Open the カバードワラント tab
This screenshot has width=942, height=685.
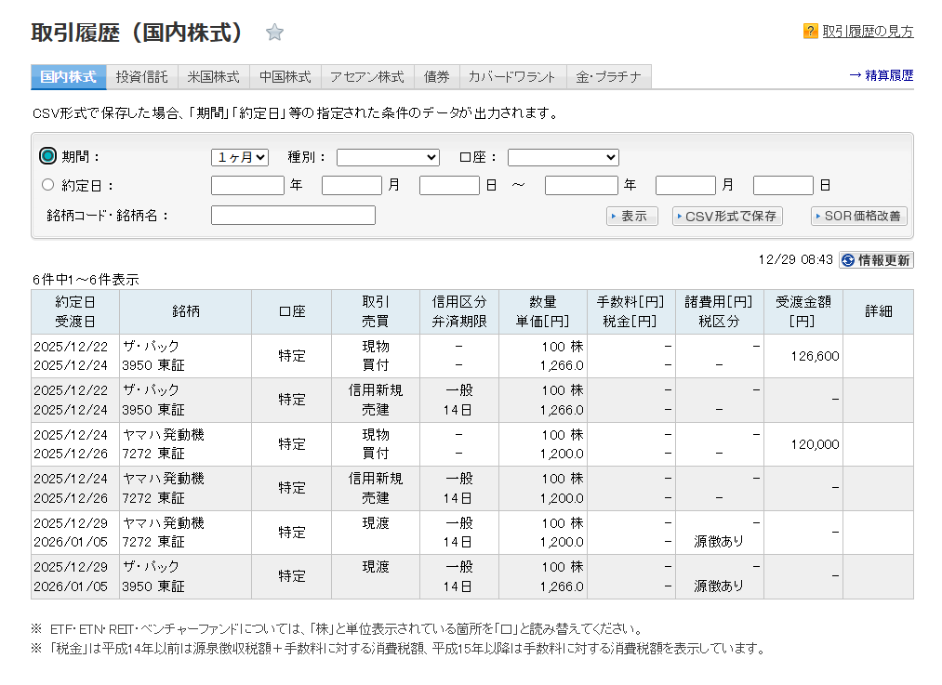click(x=512, y=77)
